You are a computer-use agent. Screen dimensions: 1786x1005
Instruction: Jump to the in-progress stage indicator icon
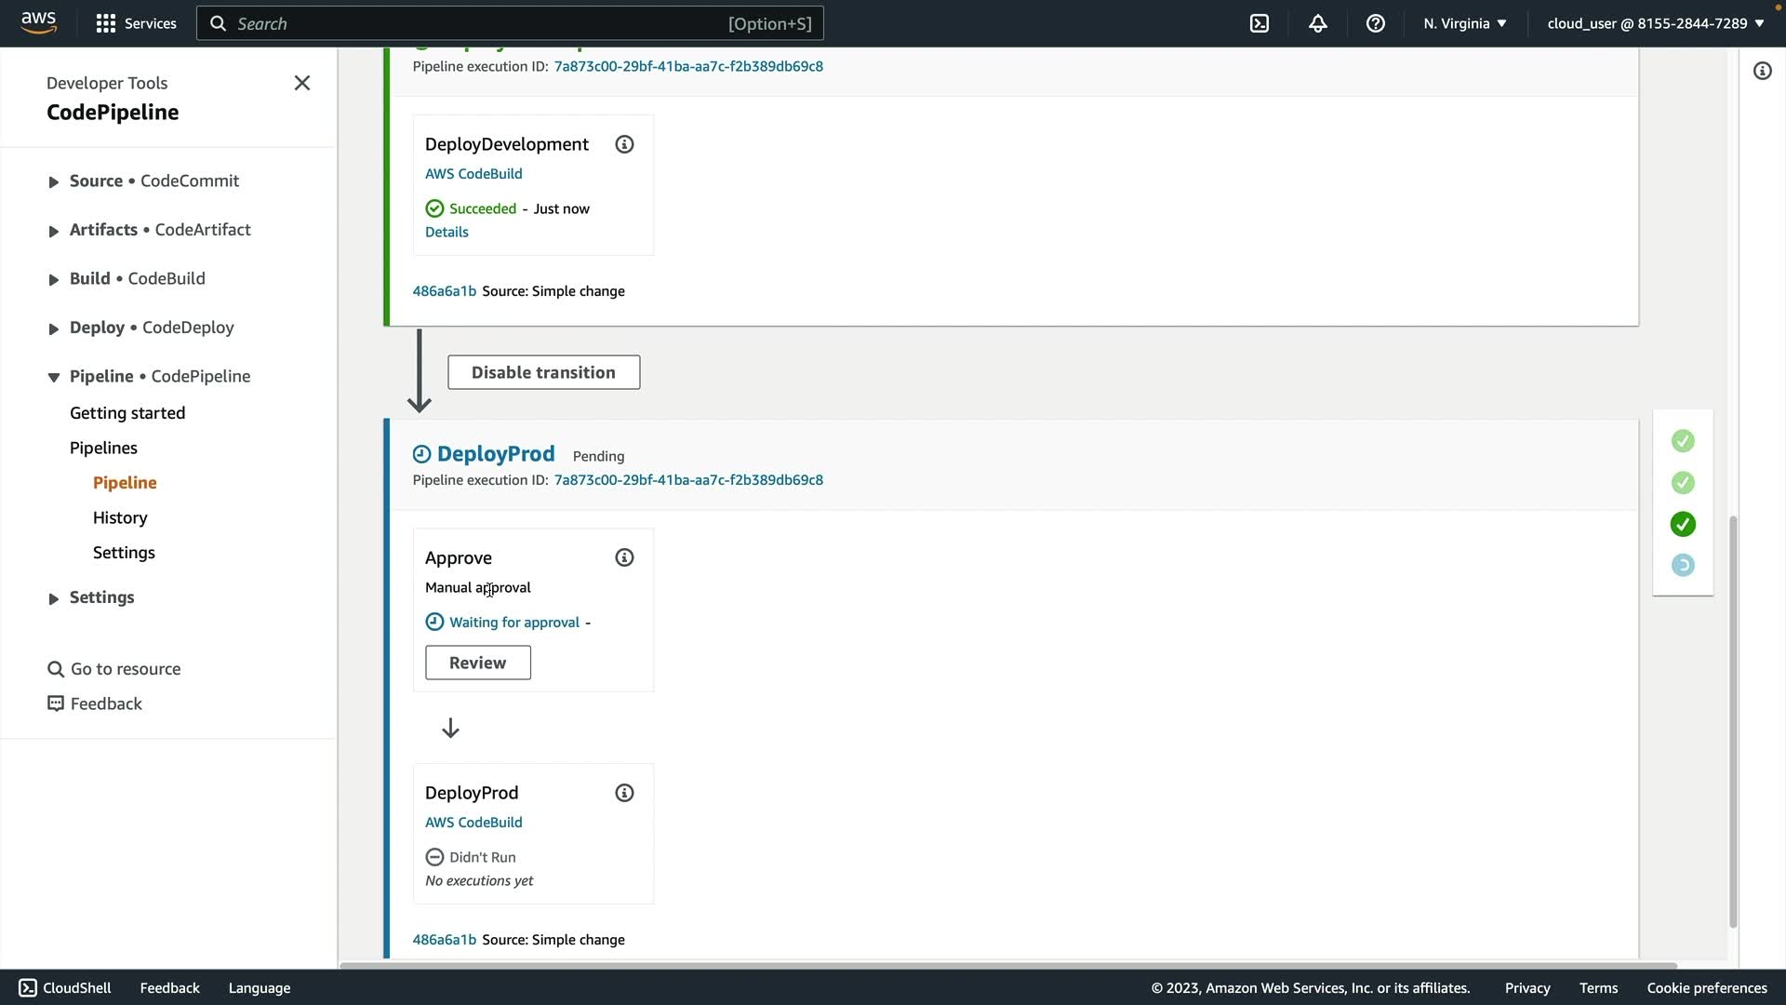point(1682,565)
